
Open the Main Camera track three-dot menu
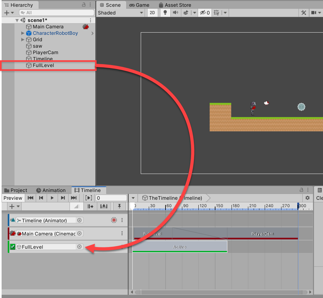click(122, 233)
